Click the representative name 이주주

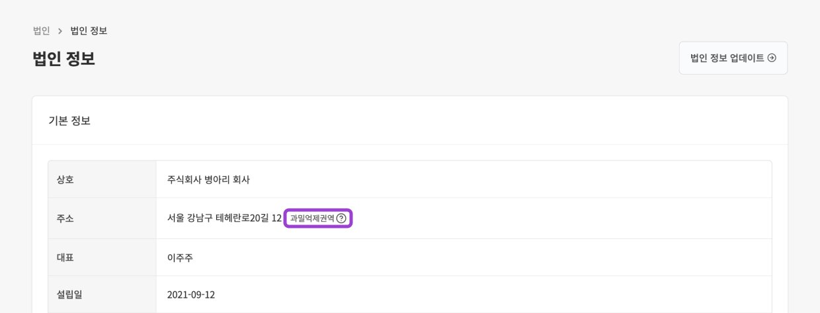click(x=180, y=258)
